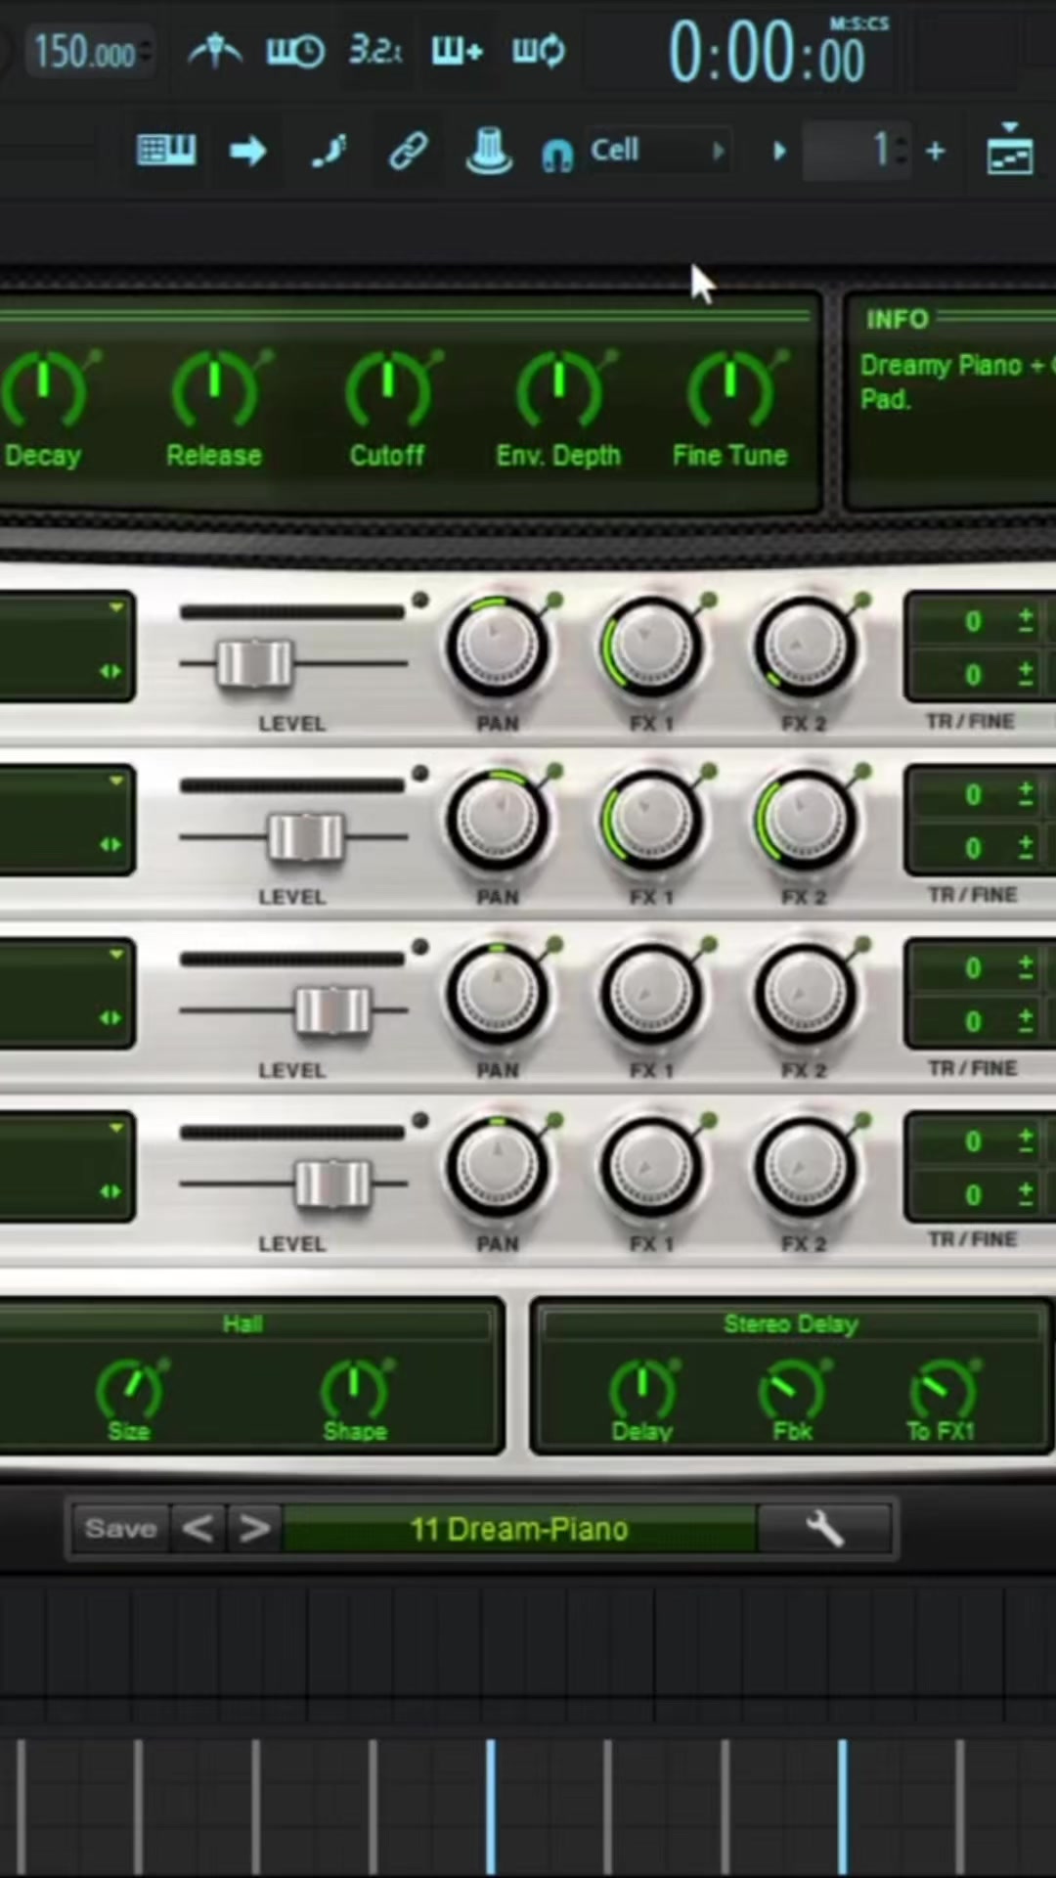
Task: Click the Cutoff knob
Action: pos(388,389)
